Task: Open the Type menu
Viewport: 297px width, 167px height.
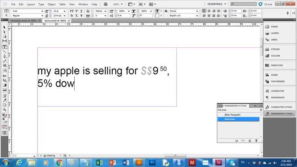Action: coord(41,4)
